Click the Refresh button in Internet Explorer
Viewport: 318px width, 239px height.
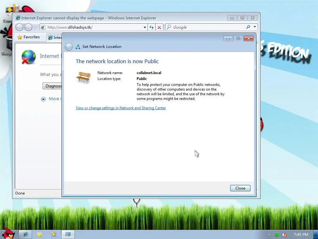152,27
